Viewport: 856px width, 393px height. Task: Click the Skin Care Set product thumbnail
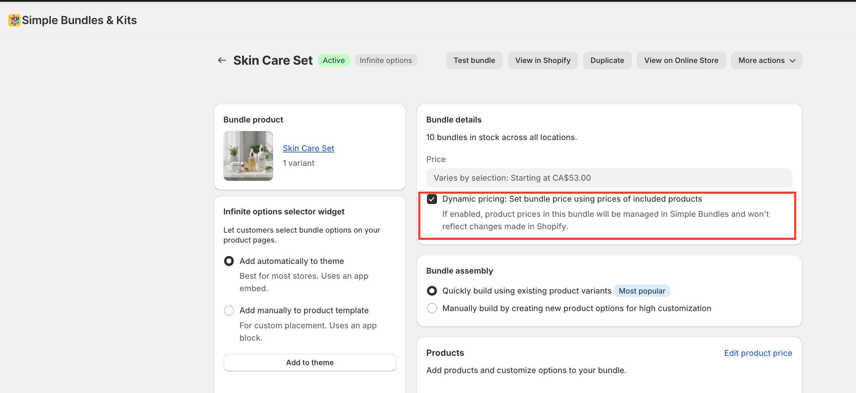tap(248, 156)
